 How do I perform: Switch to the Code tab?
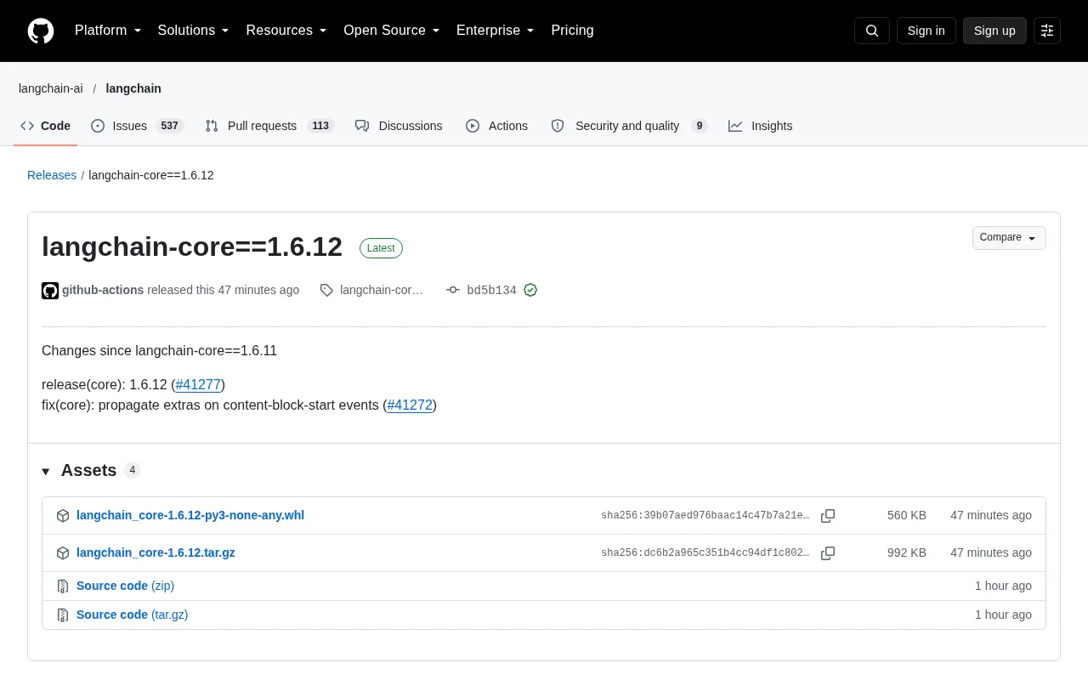(46, 126)
